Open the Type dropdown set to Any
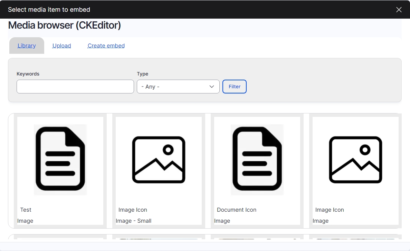The image size is (410, 251). coord(178,87)
